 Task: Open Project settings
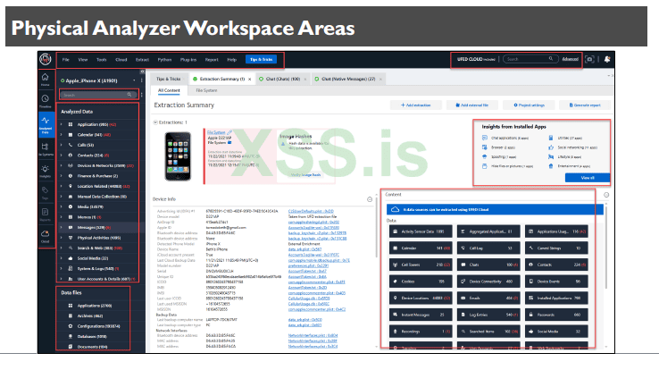coord(529,105)
